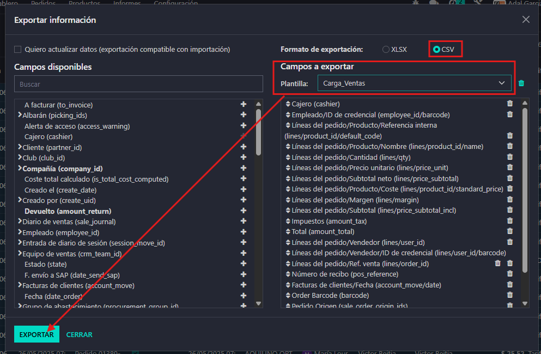Open the Plantilla template dropdown

click(x=414, y=83)
